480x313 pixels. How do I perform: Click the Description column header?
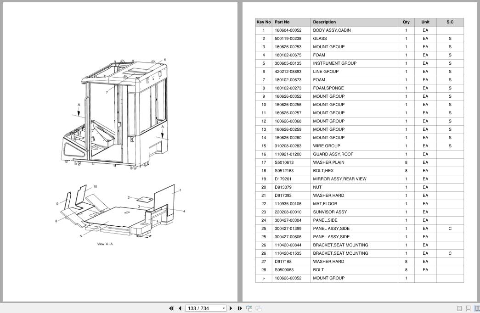pyautogui.click(x=354, y=22)
